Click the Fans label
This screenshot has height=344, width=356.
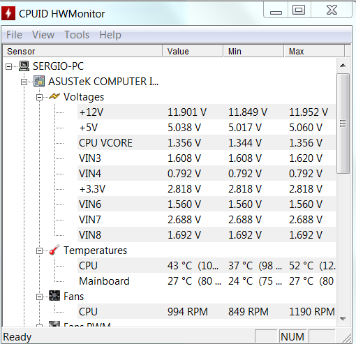click(x=73, y=297)
